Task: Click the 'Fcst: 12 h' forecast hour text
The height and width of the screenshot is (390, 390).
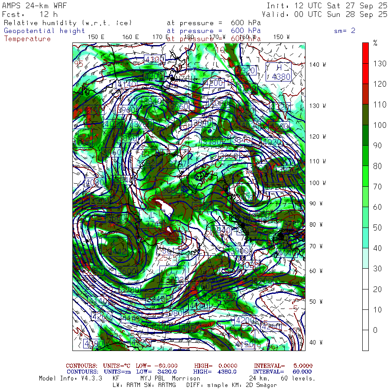Action: pos(30,14)
